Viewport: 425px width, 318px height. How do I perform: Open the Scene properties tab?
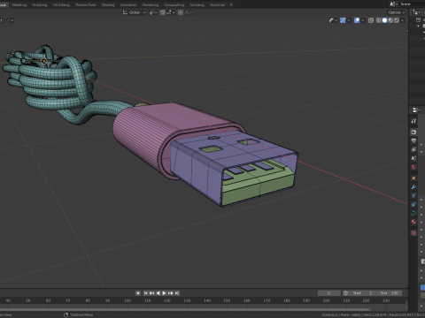tap(413, 158)
